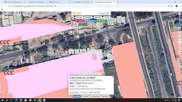This screenshot has height=102, width=182.
Task: Open the Huyện Nhà Bè link
Action: click(86, 80)
